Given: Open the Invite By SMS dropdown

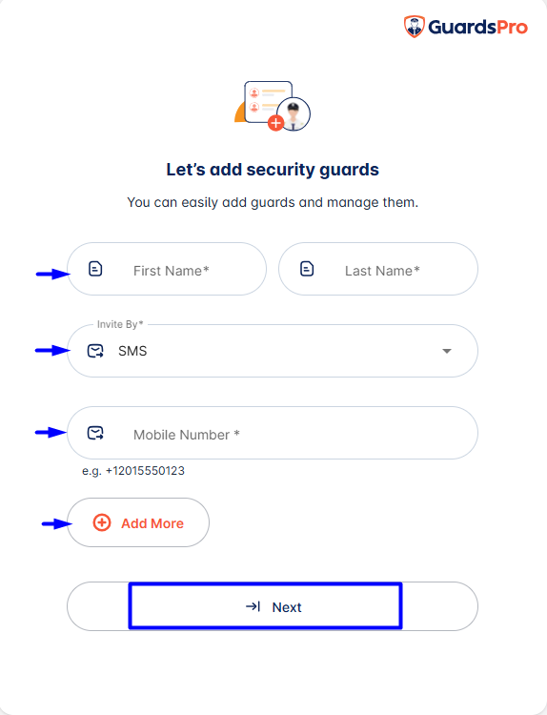Looking at the screenshot, I should click(273, 351).
